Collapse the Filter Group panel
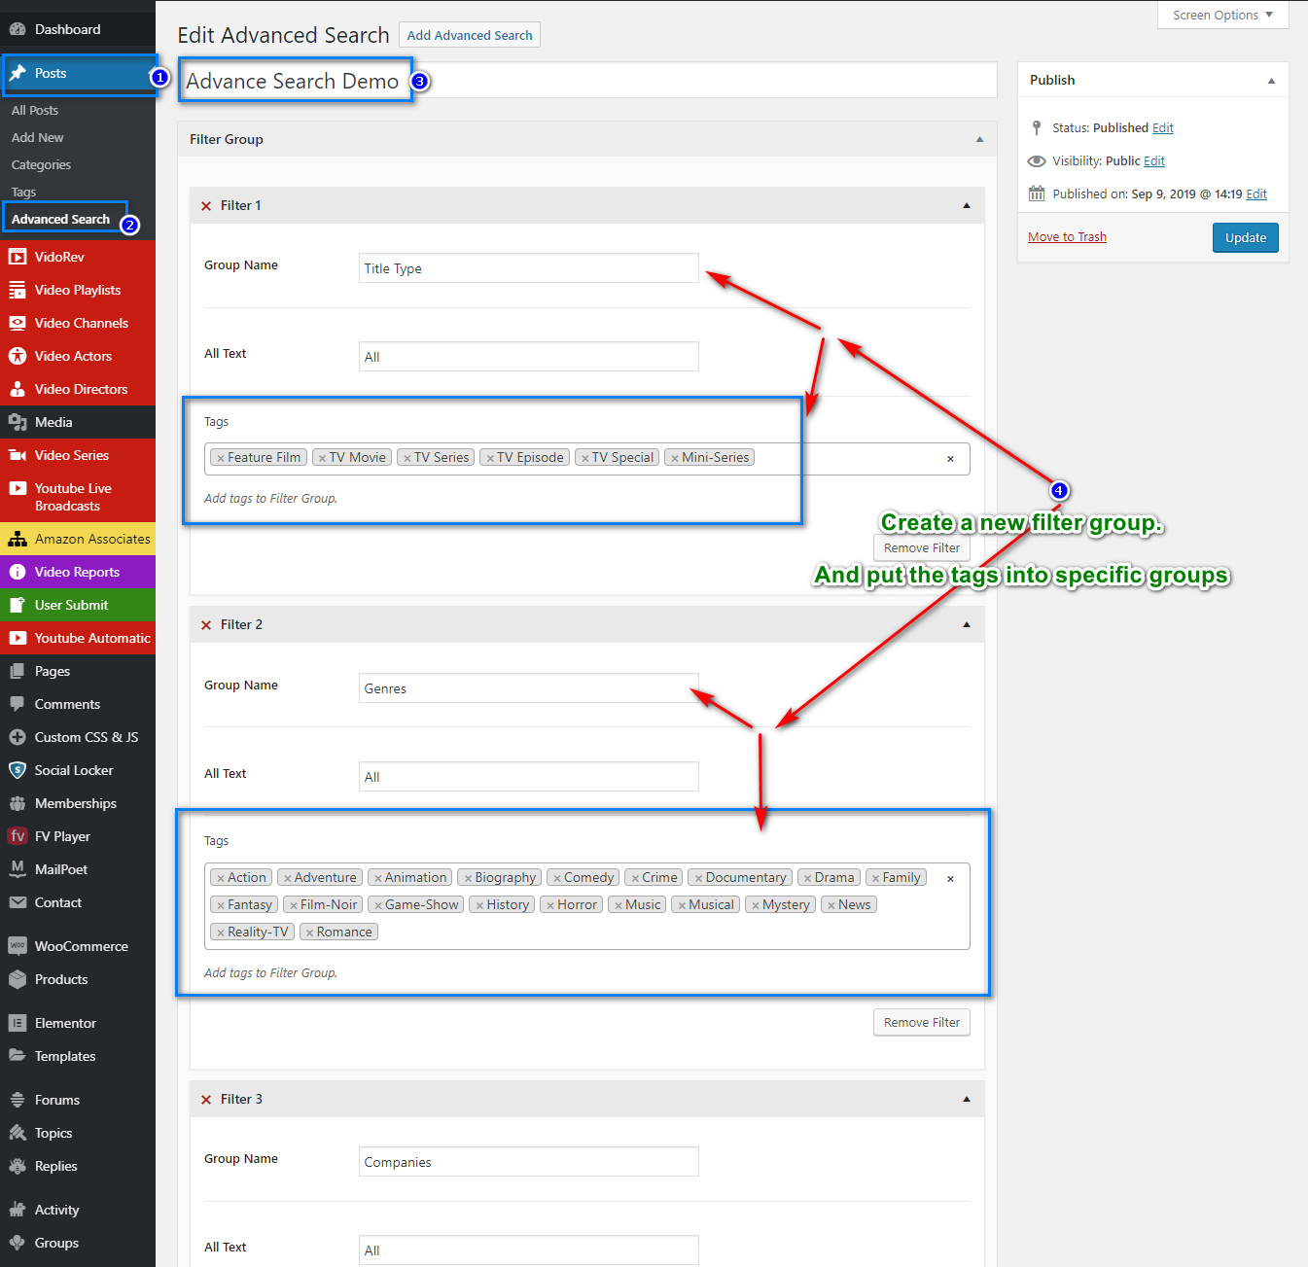This screenshot has height=1267, width=1308. point(979,139)
